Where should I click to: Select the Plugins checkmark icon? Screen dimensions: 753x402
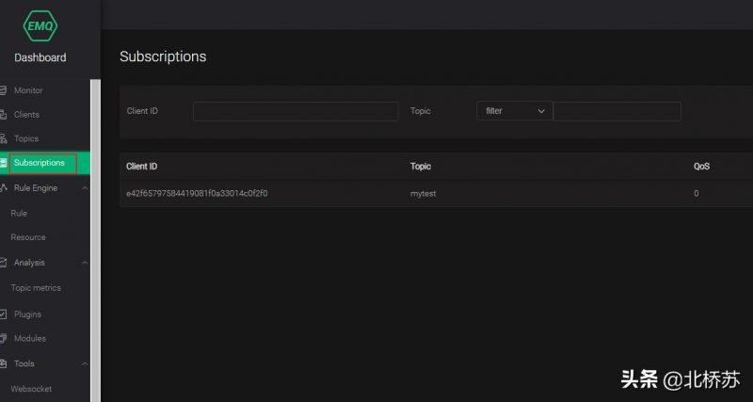click(x=3, y=314)
